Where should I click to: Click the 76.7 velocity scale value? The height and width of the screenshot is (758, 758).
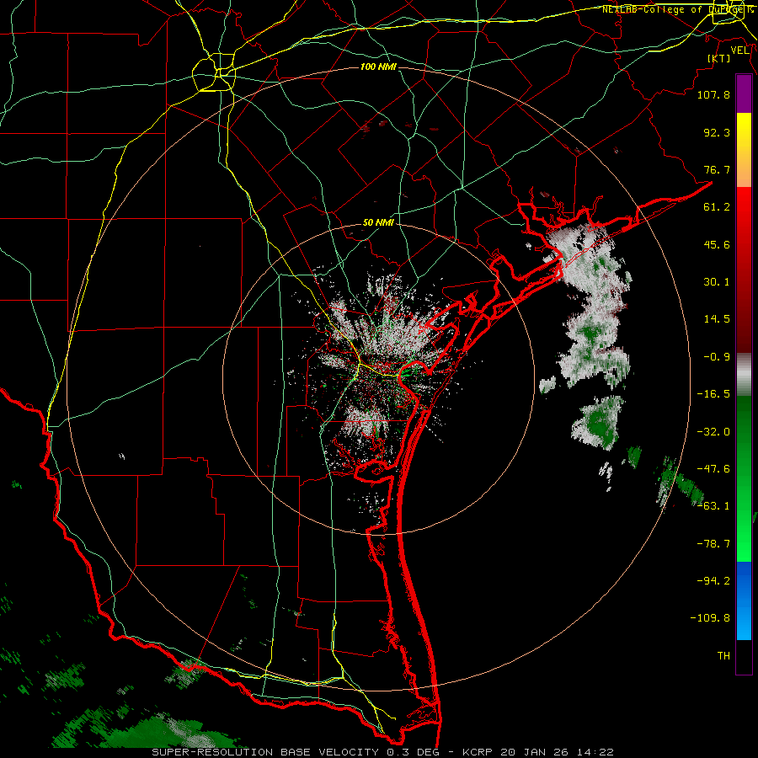tap(717, 169)
